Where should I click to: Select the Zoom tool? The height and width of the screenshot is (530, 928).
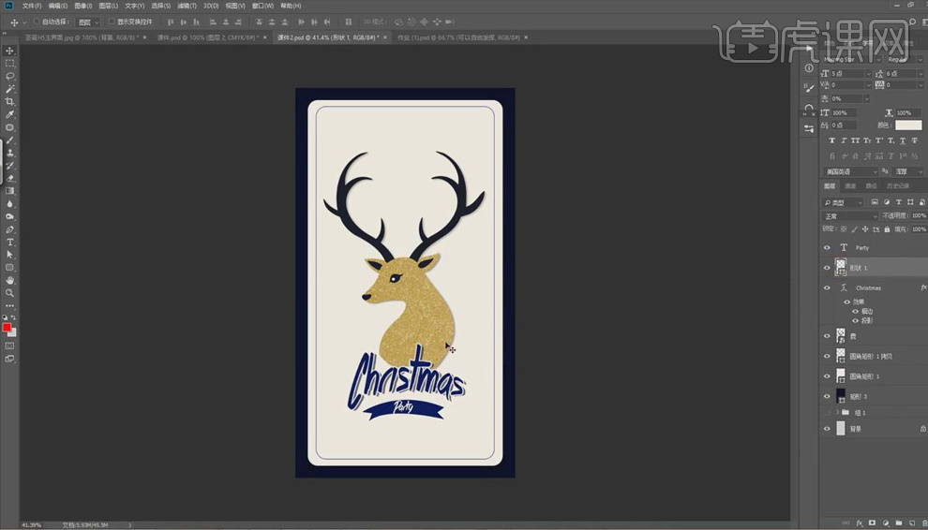pos(10,292)
